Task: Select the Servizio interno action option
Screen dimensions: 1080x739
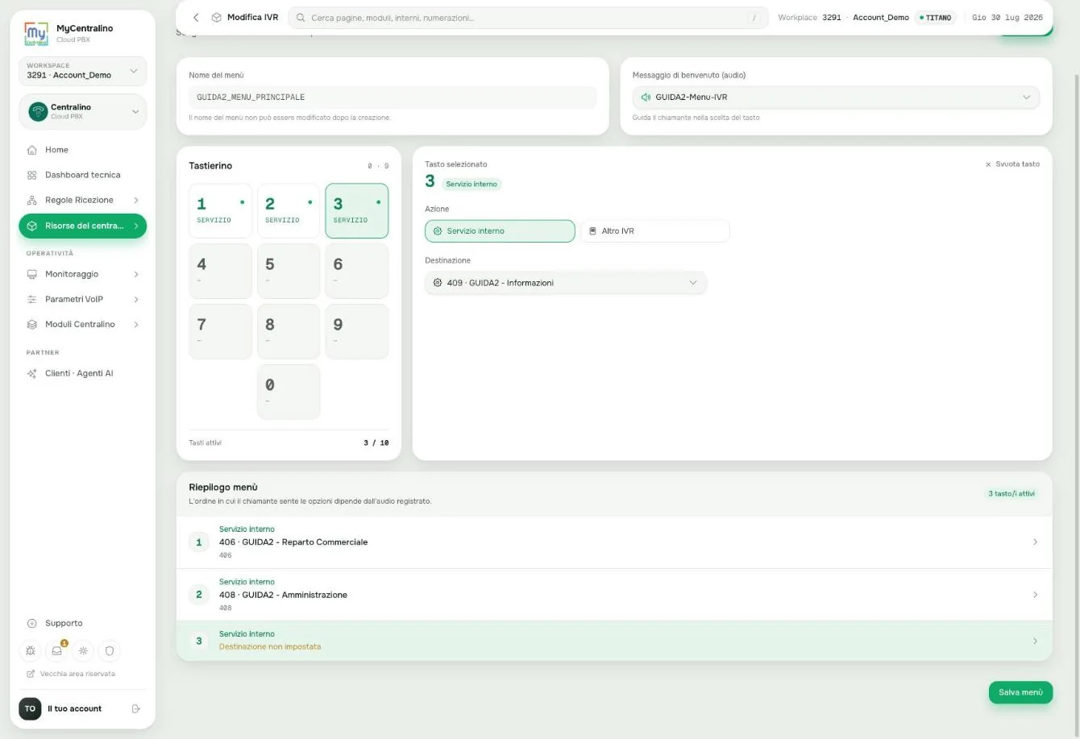Action: tap(500, 231)
